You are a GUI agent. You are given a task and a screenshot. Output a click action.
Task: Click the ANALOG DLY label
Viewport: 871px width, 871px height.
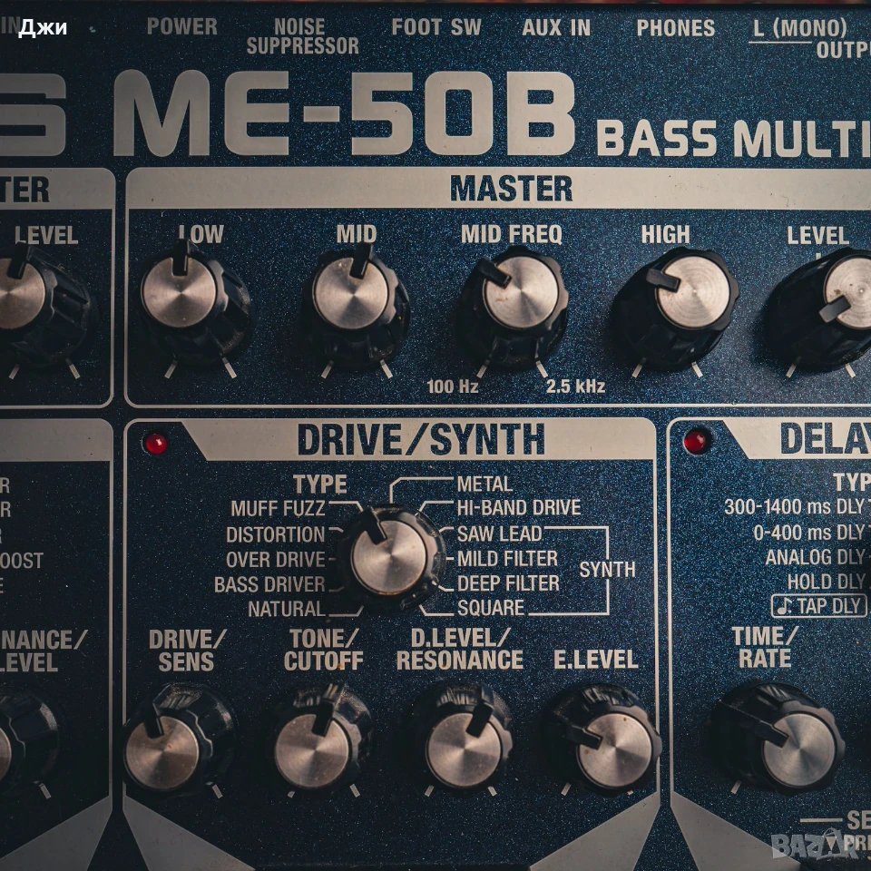click(x=815, y=557)
